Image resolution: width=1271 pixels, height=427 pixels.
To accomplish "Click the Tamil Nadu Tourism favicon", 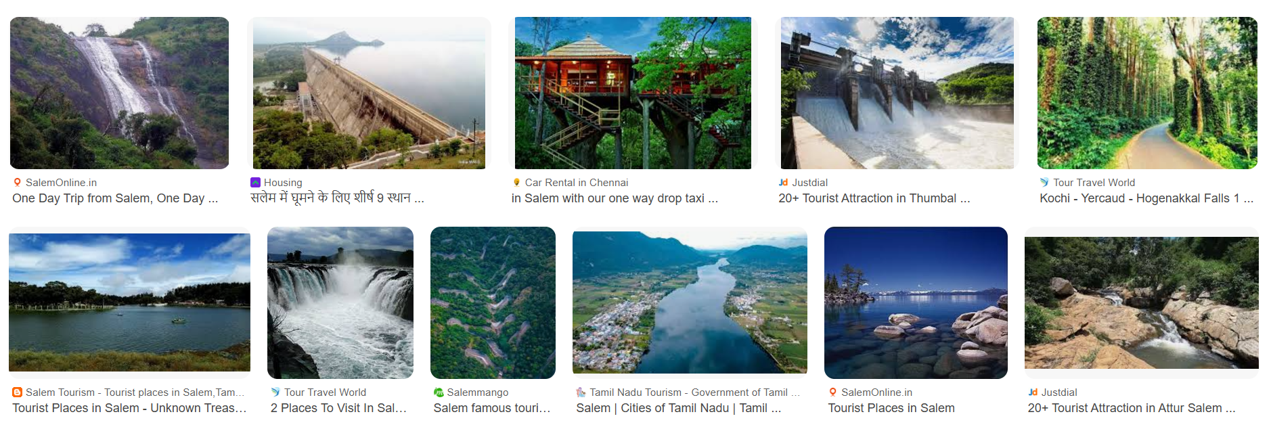I will [x=581, y=392].
